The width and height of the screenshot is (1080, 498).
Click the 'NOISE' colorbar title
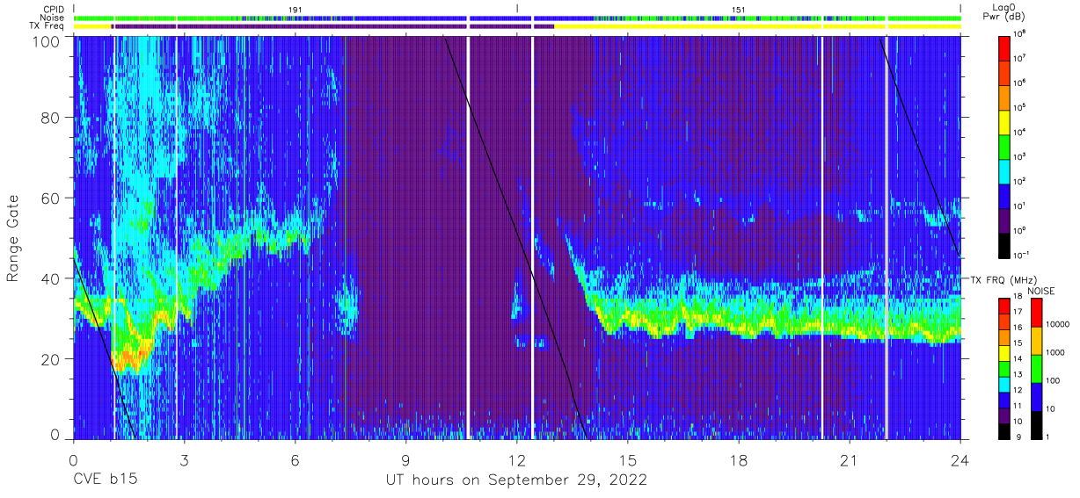(1040, 290)
